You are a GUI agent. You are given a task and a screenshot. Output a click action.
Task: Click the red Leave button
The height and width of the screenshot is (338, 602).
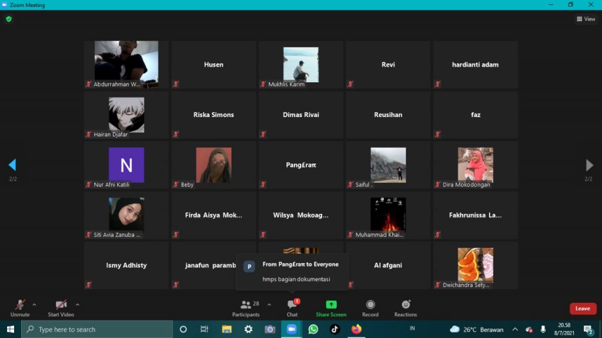pos(583,309)
